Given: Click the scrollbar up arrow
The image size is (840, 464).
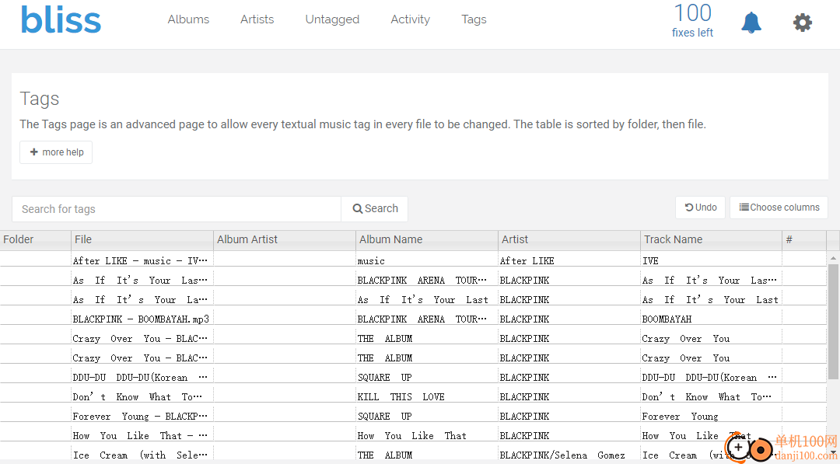Looking at the screenshot, I should point(833,258).
